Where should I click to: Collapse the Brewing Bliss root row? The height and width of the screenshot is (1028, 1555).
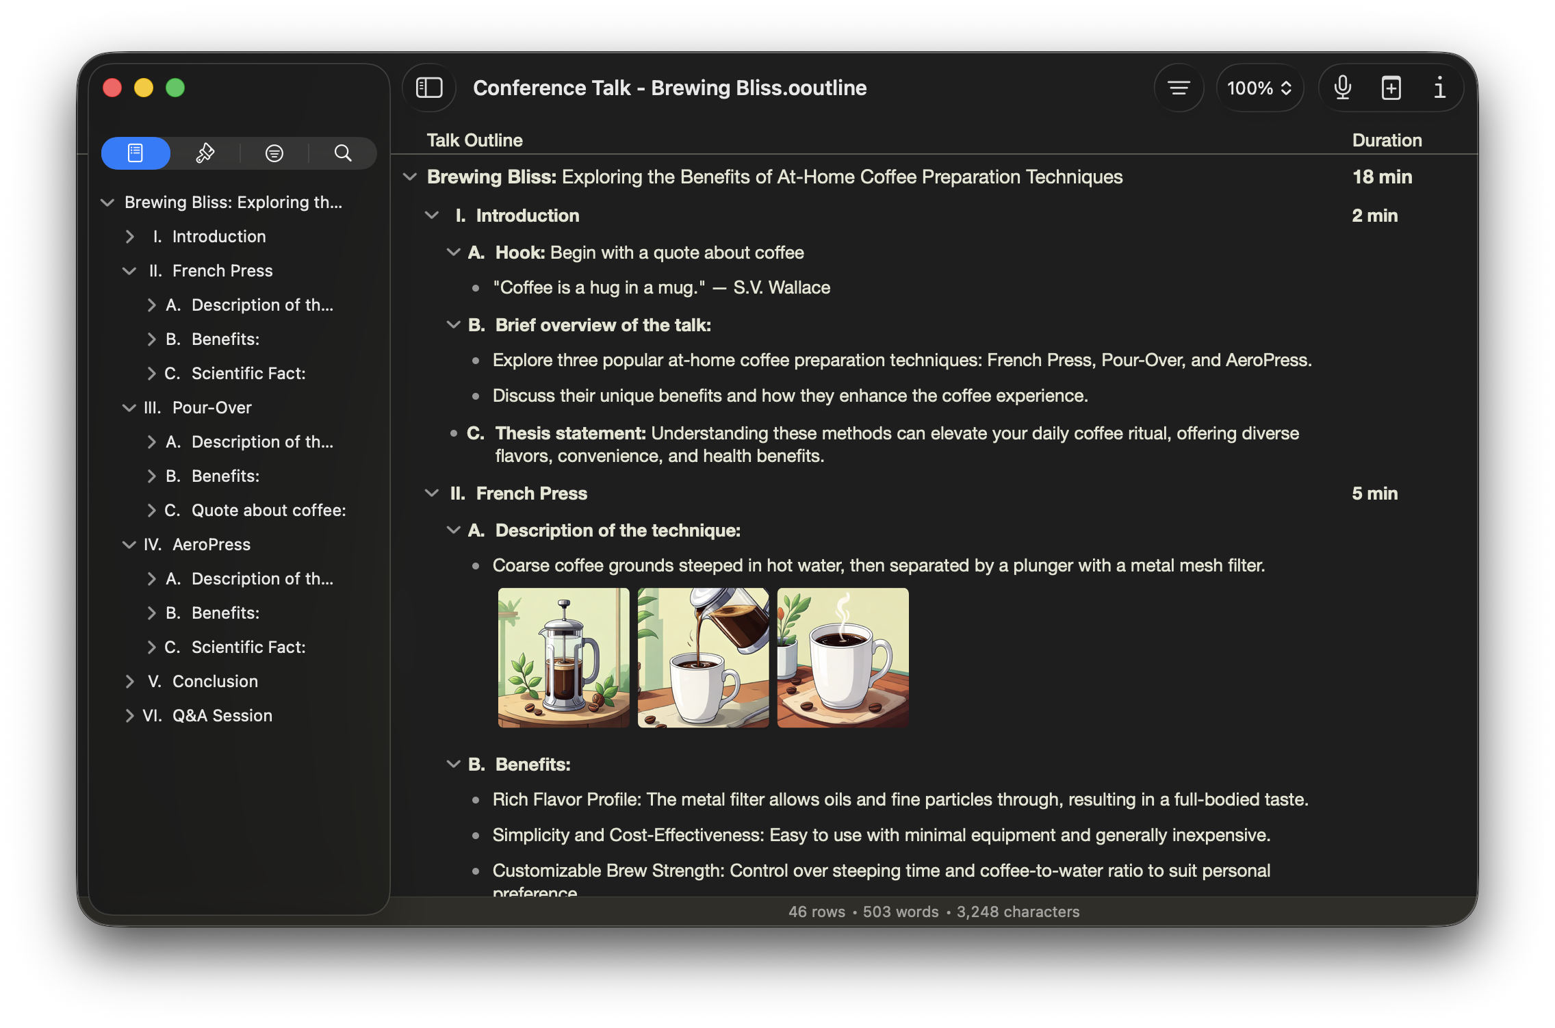[409, 177]
